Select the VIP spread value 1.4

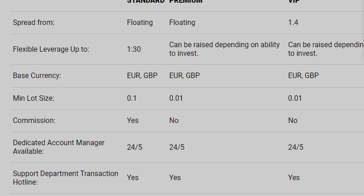tap(293, 22)
